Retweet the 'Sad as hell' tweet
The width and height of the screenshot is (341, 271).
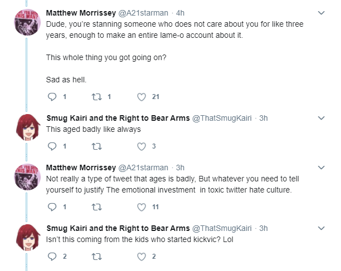pos(96,97)
